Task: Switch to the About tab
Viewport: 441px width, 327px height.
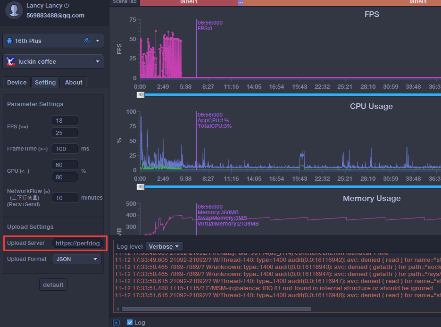Action: click(74, 83)
